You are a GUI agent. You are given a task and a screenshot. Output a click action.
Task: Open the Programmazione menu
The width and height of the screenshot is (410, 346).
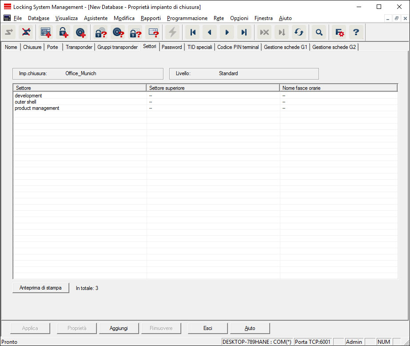(187, 18)
